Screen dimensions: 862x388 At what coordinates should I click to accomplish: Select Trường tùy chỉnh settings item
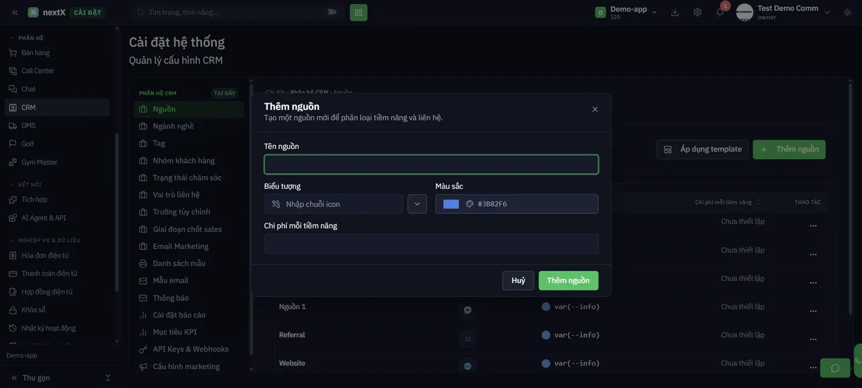tap(188, 212)
